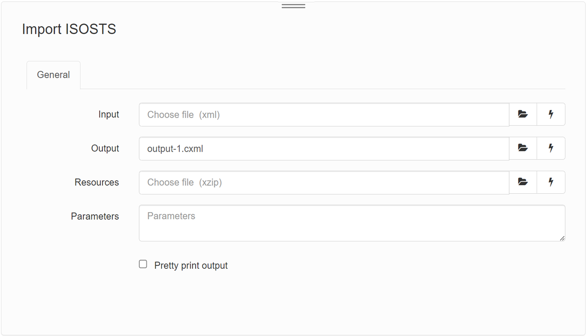Click lightning bolt icon beside Output field
Screen dimensions: 587x336
click(x=551, y=148)
